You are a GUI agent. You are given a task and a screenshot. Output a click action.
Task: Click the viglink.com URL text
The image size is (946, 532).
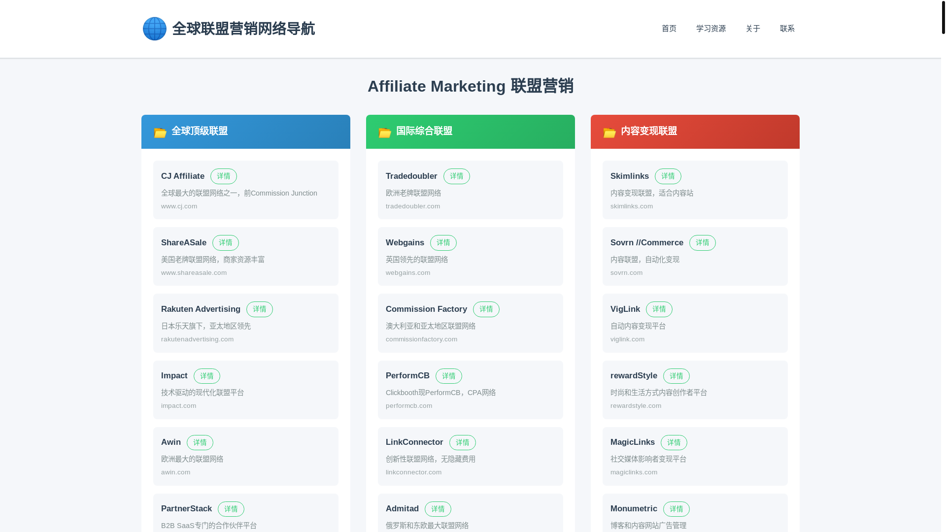tap(627, 339)
